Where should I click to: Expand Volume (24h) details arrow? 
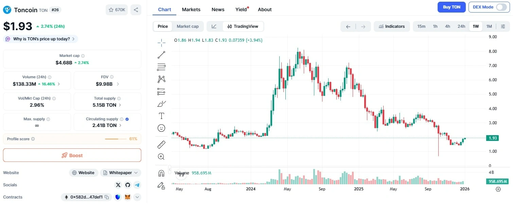pyautogui.click(x=59, y=84)
